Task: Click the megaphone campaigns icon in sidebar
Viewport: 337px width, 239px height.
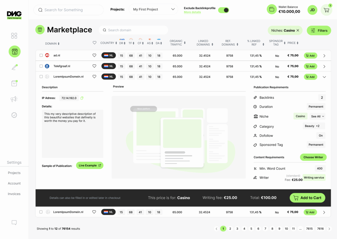Action: click(14, 99)
